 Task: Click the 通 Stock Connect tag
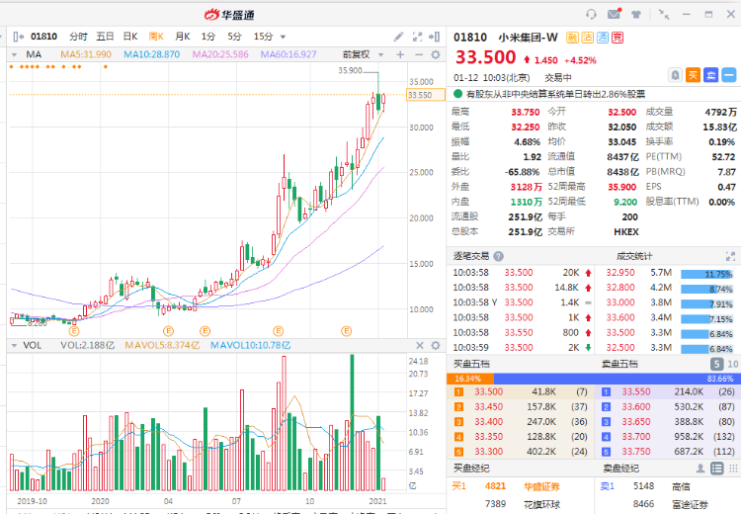603,38
